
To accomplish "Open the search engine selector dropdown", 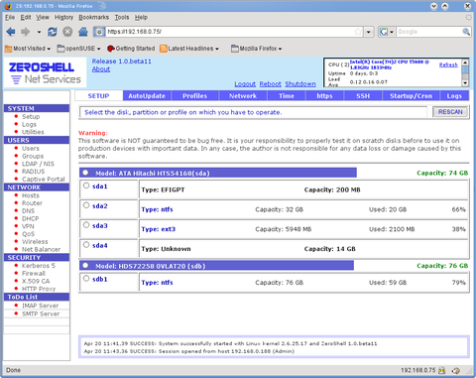I will coord(388,32).
